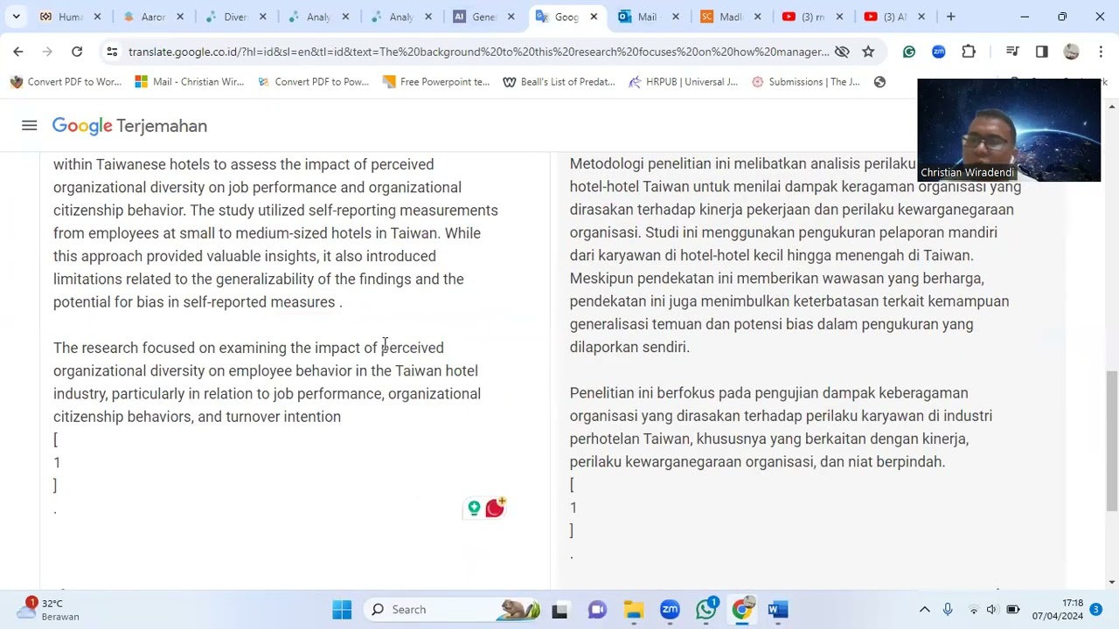Open the Windows Start menu
Viewport: 1119px width, 629px height.
(342, 609)
